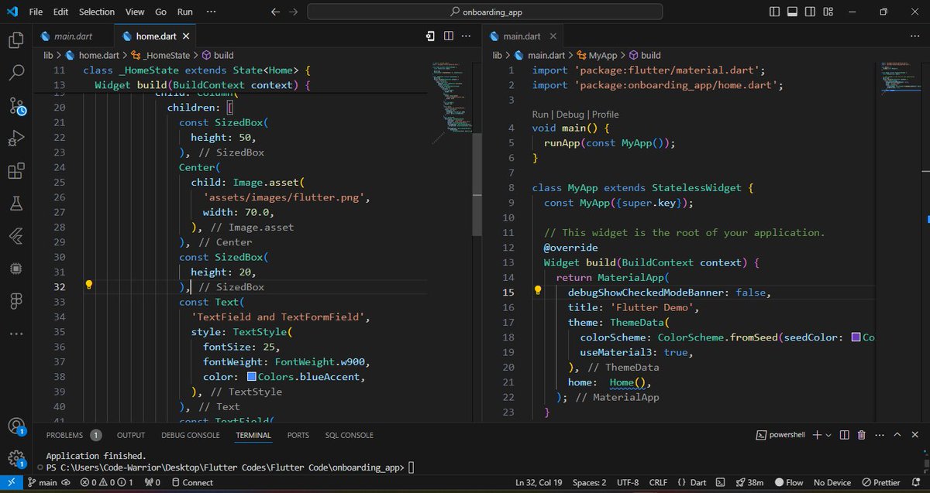930x493 pixels.
Task: Open More Actions for left editor group
Action: [465, 36]
